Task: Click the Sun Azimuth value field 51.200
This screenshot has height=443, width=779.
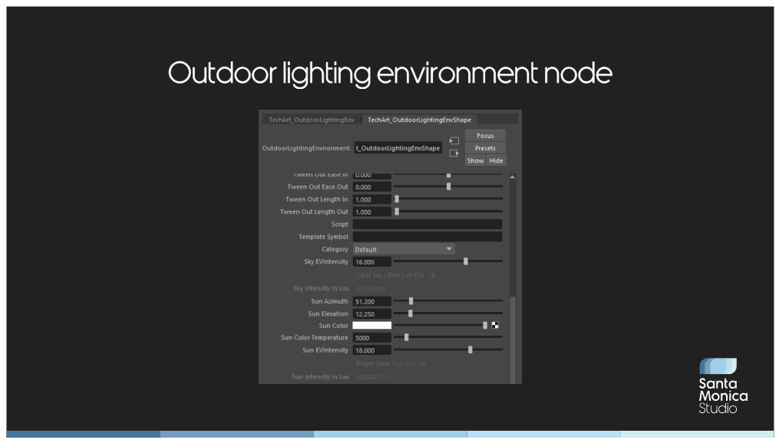Action: coord(372,302)
